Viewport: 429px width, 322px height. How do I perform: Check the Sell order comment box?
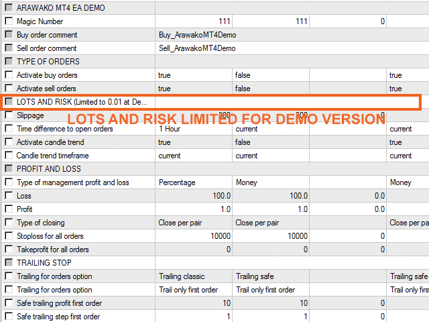(9, 48)
